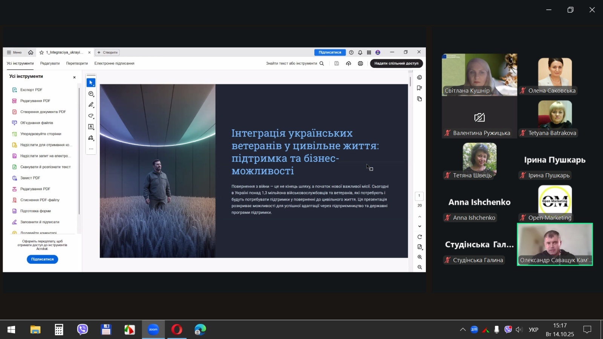Zoom in with the magnifier plus icon
The height and width of the screenshot is (339, 603).
419,257
